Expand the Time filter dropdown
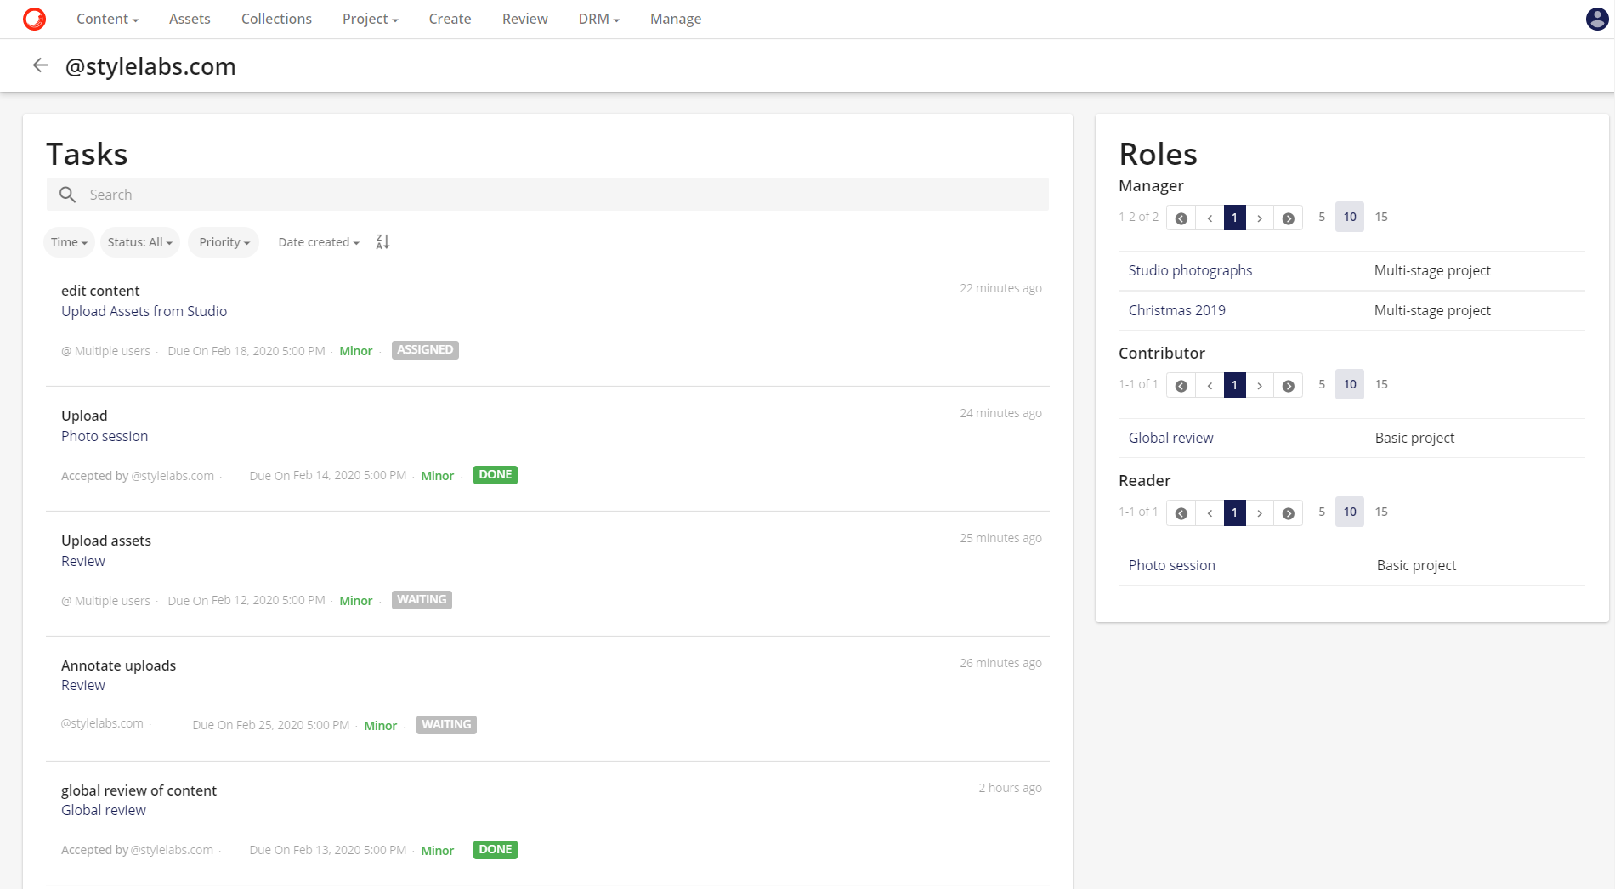1615x889 pixels. [68, 241]
